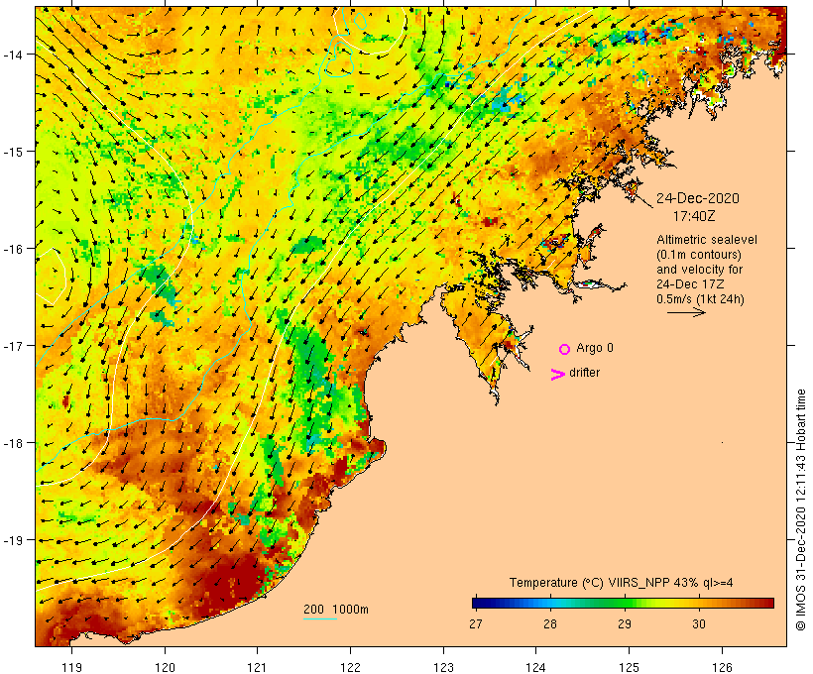Click the '0.5m/s (1kt 24h)' label
Viewport: 813px width, 674px height.
click(x=700, y=299)
